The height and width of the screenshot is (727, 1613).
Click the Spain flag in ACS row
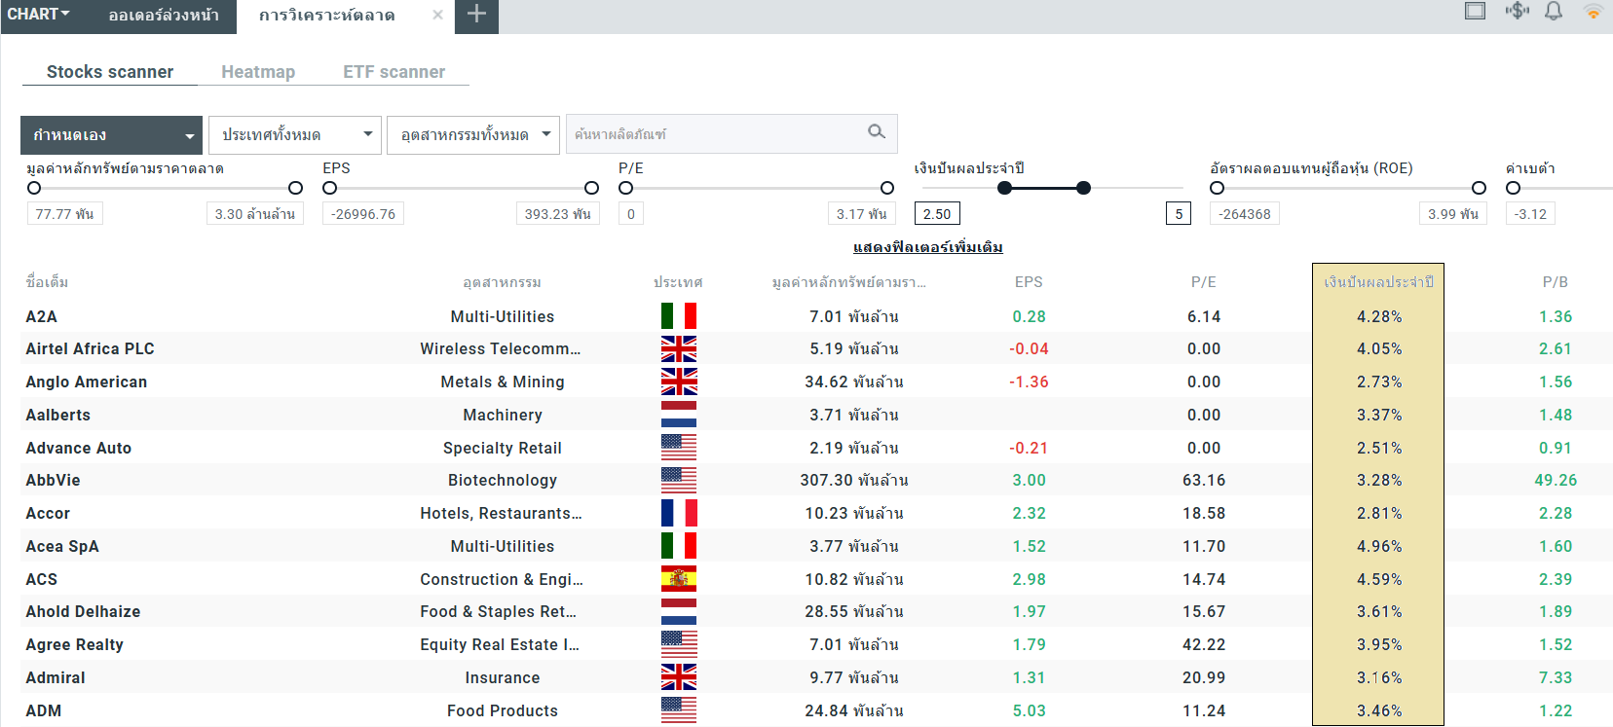[678, 579]
